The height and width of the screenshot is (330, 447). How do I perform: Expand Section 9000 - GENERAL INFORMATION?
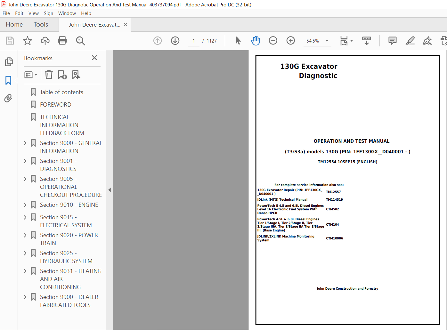(25, 143)
